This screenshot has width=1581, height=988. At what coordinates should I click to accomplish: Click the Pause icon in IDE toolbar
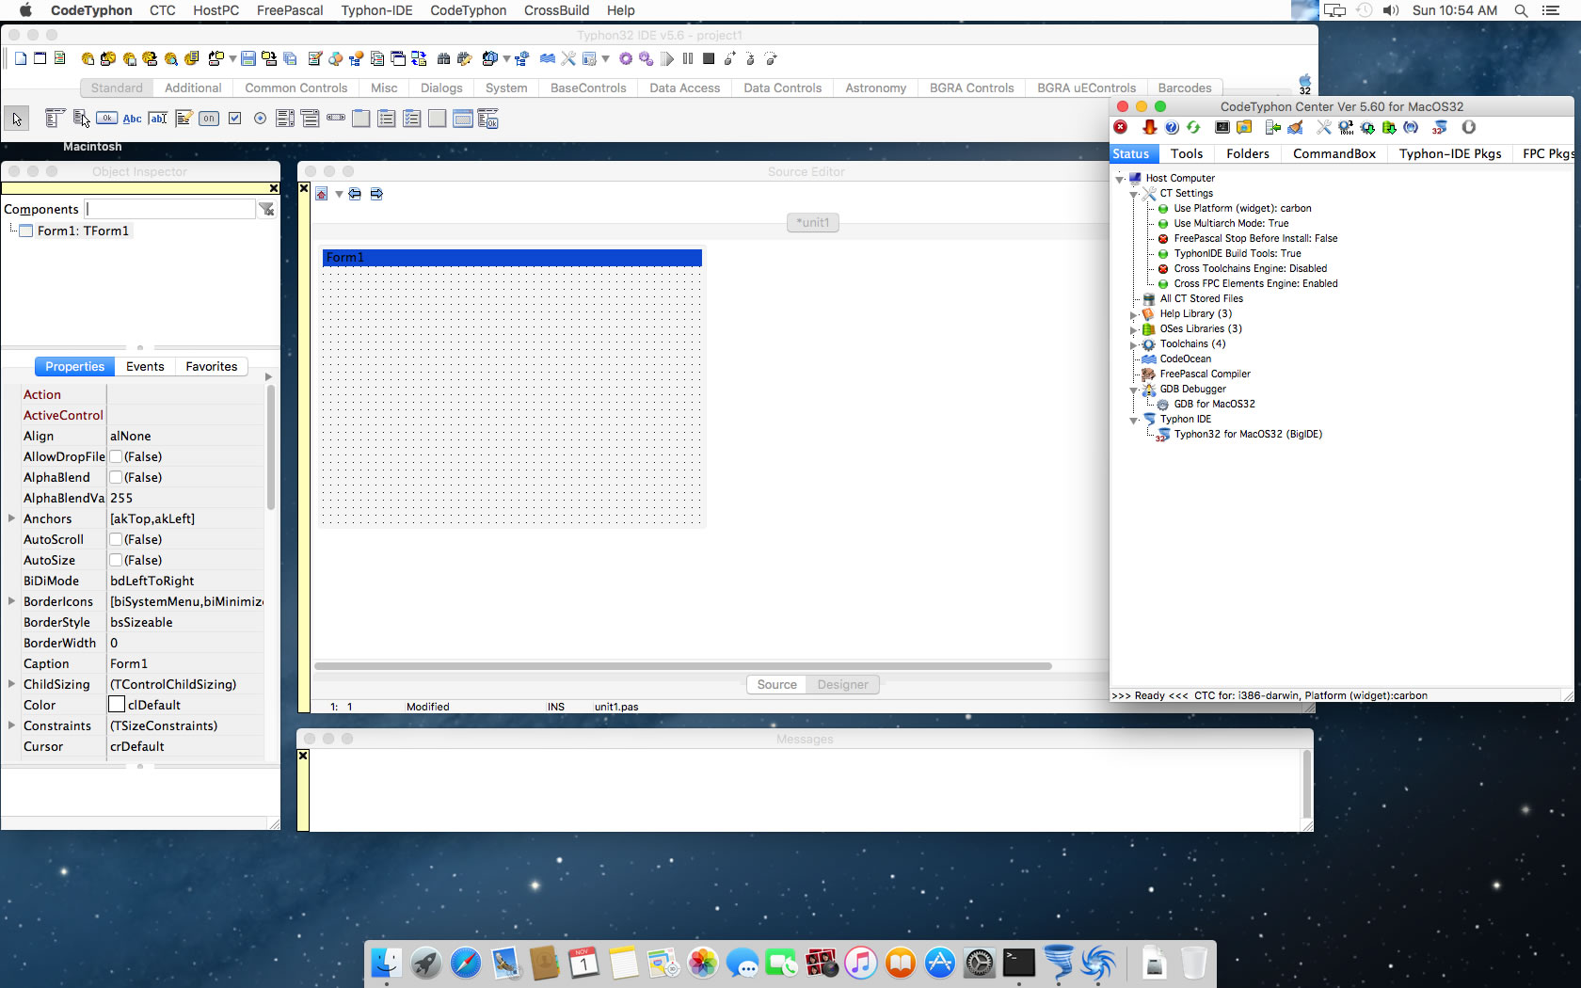688,58
